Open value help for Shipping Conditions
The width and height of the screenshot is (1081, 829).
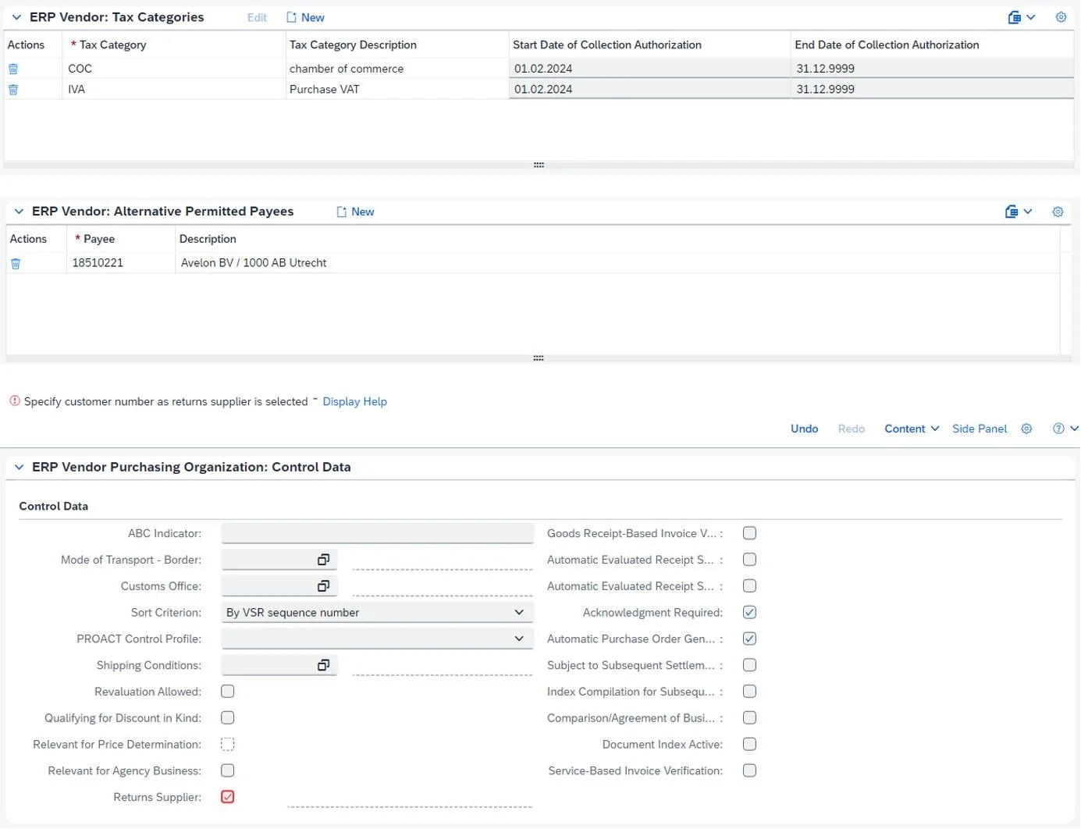[324, 665]
